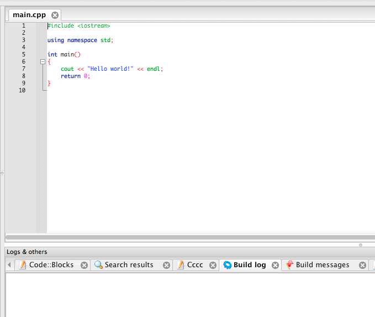Collapse the main function fold marker
The width and height of the screenshot is (375, 317).
(43, 62)
